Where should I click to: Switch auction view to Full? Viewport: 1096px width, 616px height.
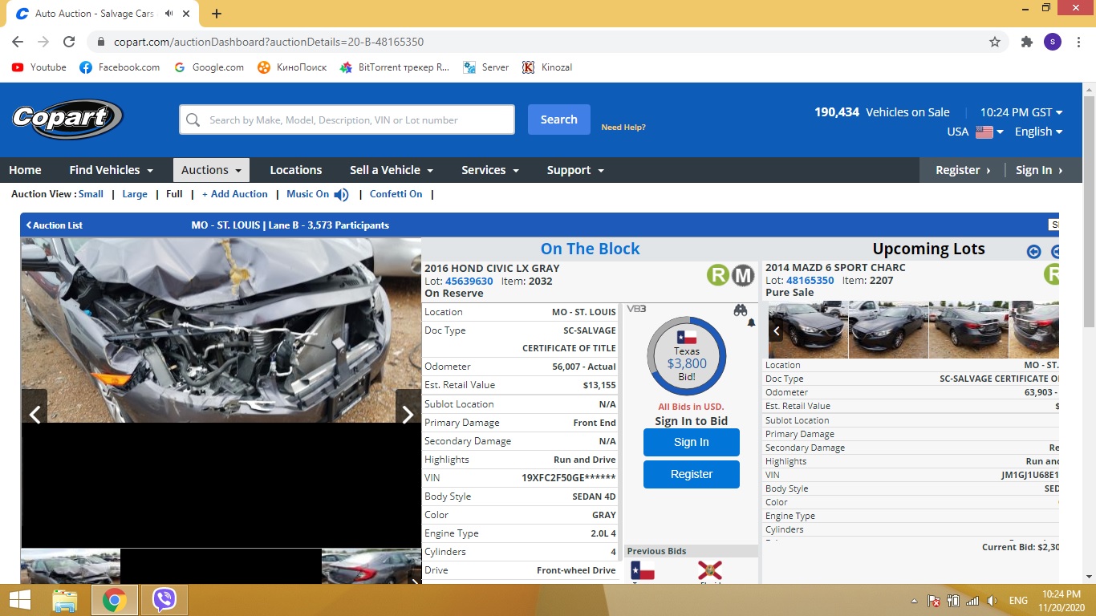(174, 194)
